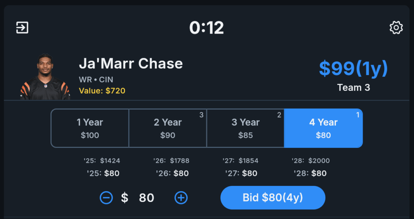Open Ja'Marr Chase player name
414x219 pixels.
click(131, 63)
